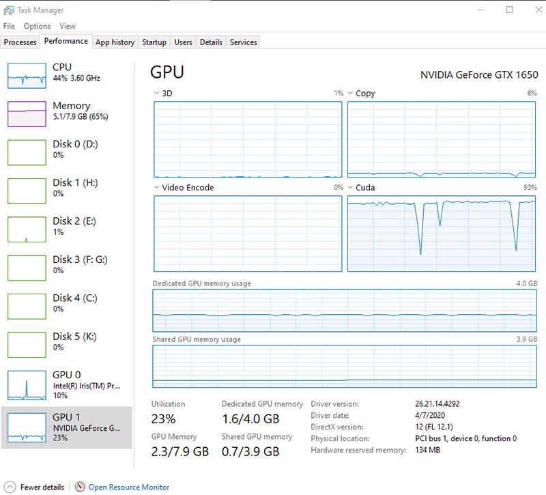Viewport: 546px width, 495px height.
Task: Open Resource Monitor link
Action: tap(129, 487)
